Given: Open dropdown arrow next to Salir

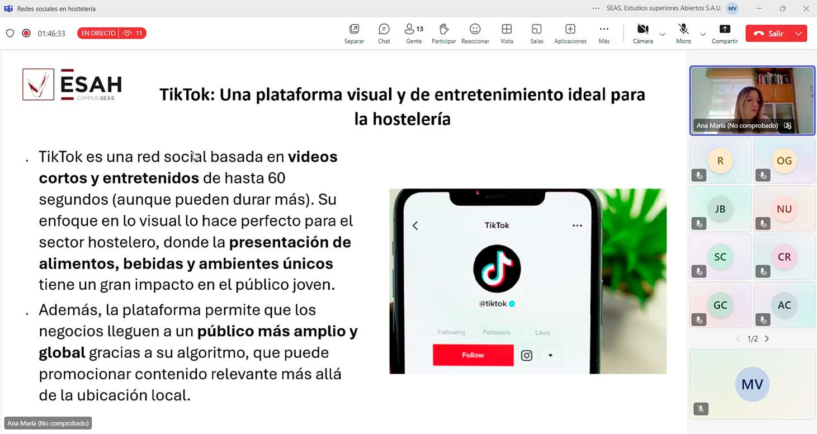Looking at the screenshot, I should click(799, 34).
